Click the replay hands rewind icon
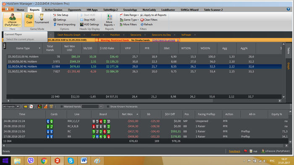294x165 pixels. pos(25,106)
